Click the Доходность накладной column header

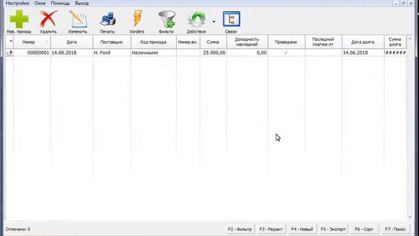247,42
